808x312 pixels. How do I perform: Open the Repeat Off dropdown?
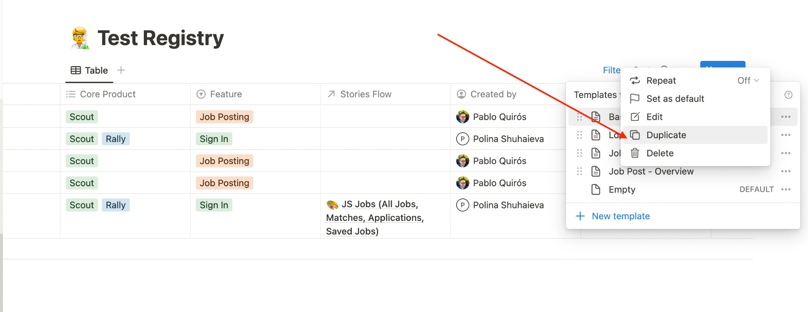tap(748, 81)
